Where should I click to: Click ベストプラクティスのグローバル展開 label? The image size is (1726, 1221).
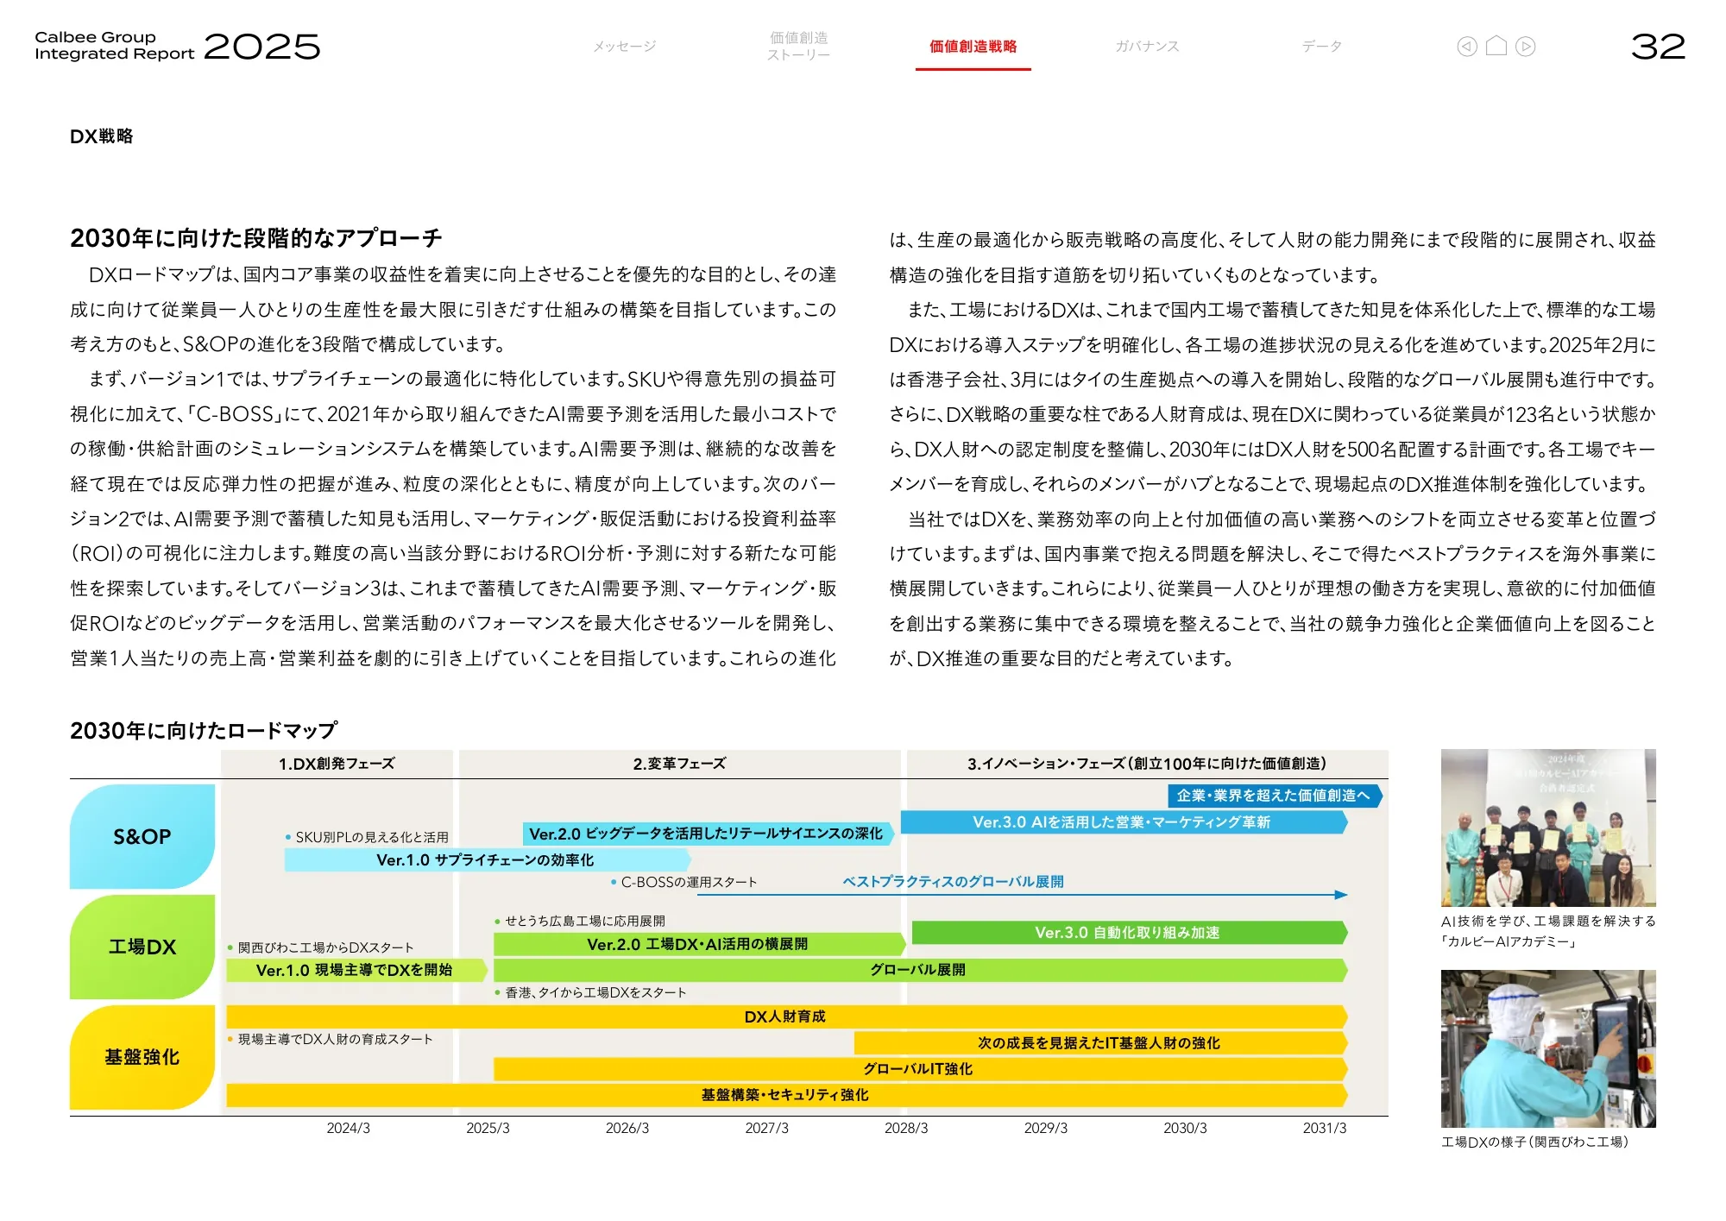tap(953, 882)
